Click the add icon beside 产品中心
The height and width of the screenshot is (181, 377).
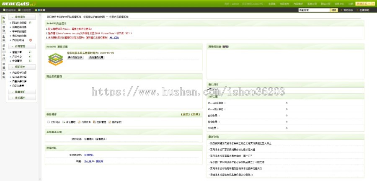click(30, 57)
